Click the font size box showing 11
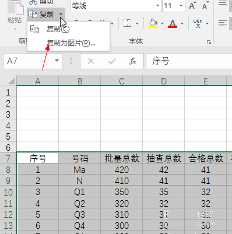The width and height of the screenshot is (232, 234). (170, 6)
